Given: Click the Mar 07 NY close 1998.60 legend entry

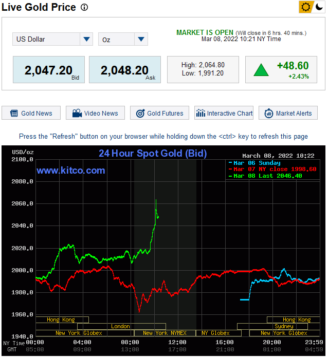Looking at the screenshot, I should click(272, 169).
